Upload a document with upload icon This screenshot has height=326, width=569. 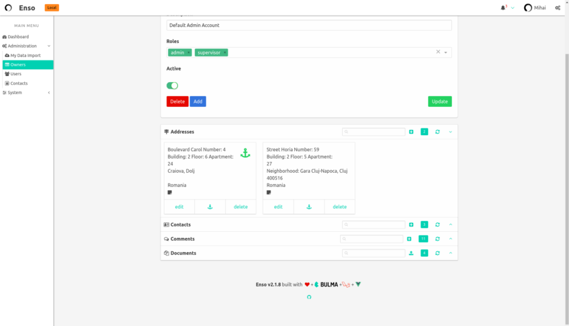click(411, 253)
